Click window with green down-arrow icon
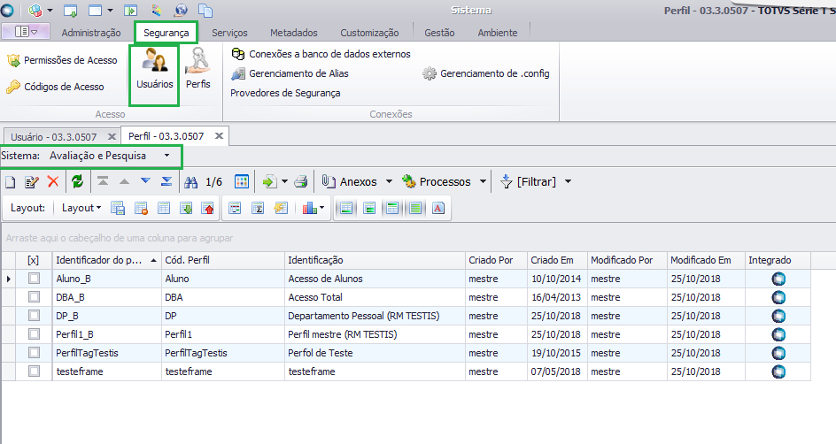 (70, 10)
